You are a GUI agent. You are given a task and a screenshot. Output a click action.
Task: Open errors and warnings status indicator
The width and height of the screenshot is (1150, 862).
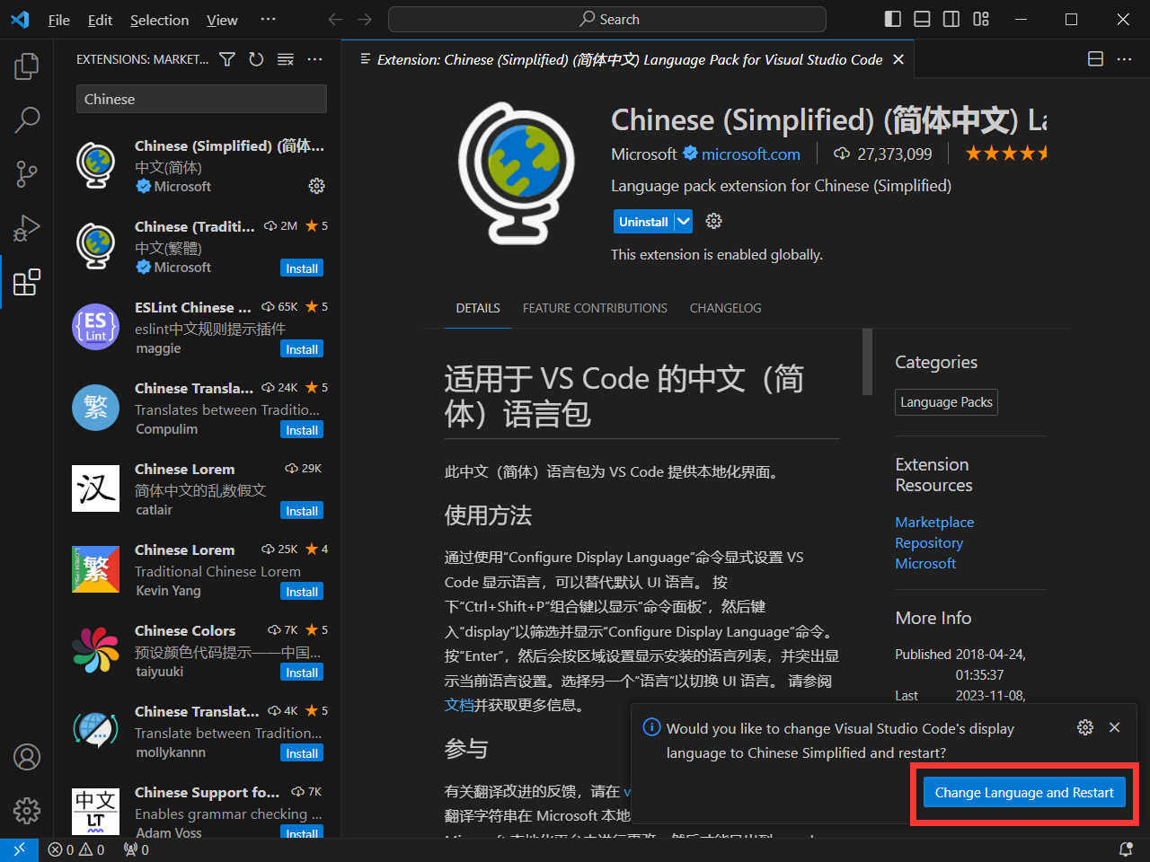coord(76,849)
